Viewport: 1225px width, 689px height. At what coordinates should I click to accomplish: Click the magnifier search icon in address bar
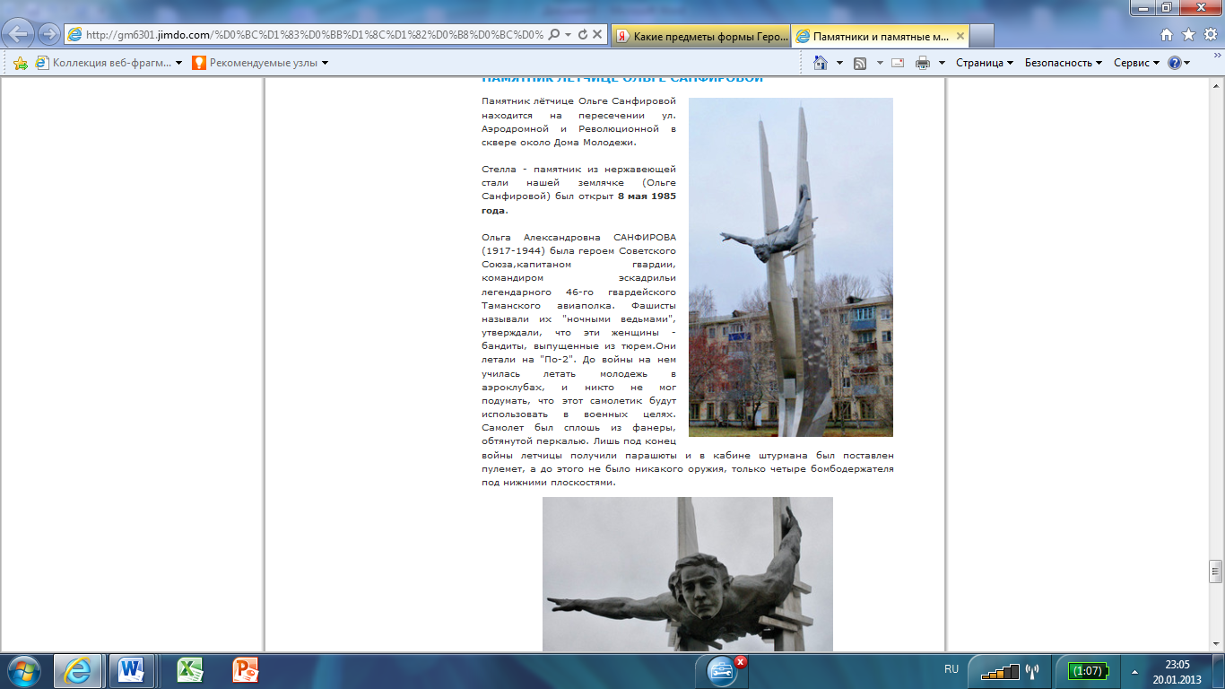click(x=553, y=34)
